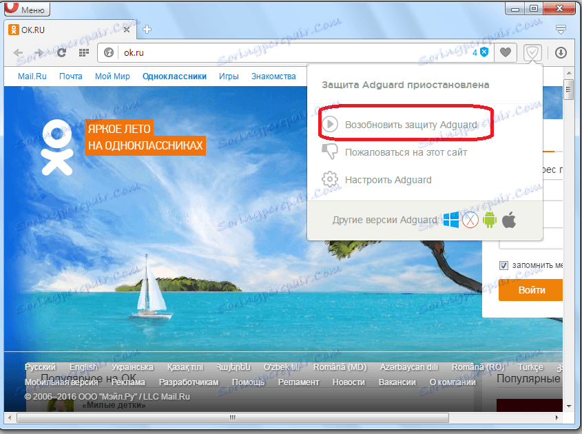Image resolution: width=582 pixels, height=434 pixels.
Task: Toggle the Adguard extension shield icon
Action: coord(532,53)
